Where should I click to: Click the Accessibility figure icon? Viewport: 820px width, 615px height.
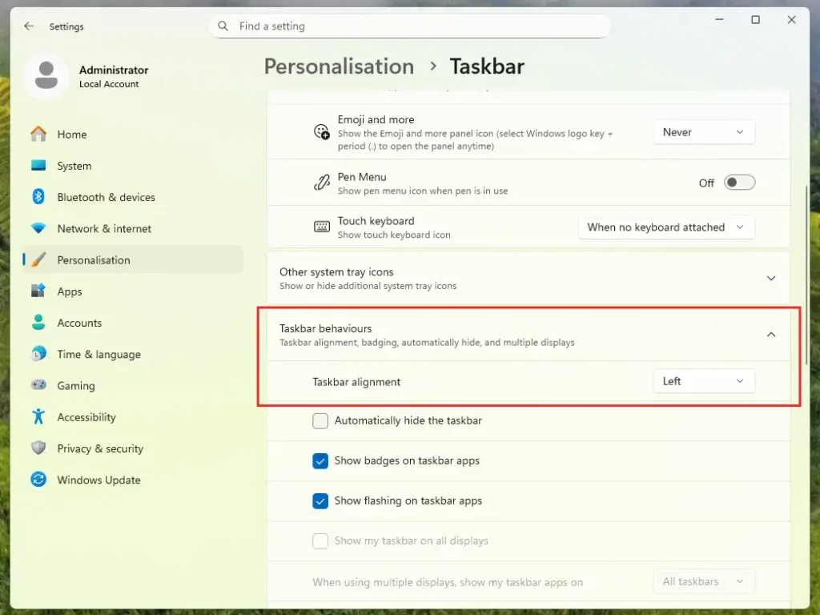[x=38, y=416]
